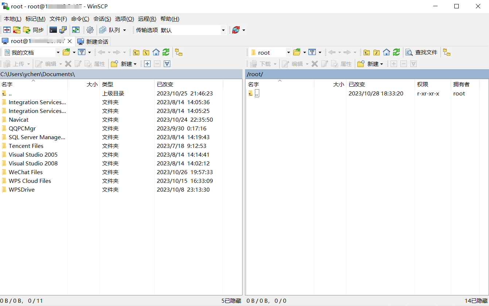Open the terminal console icon

pos(53,30)
